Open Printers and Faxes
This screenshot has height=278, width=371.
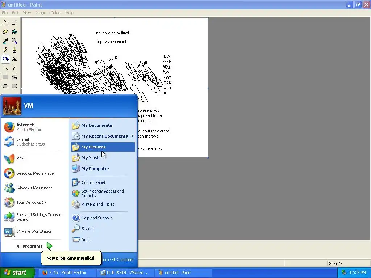(103, 204)
